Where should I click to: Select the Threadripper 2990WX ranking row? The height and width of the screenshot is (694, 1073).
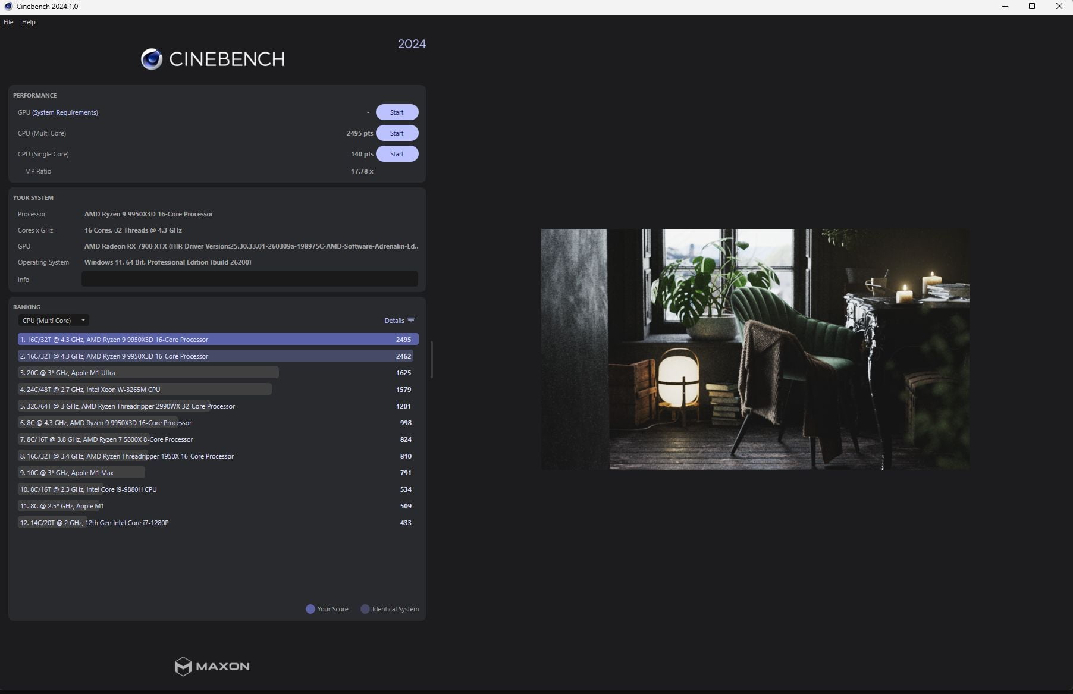coord(218,406)
